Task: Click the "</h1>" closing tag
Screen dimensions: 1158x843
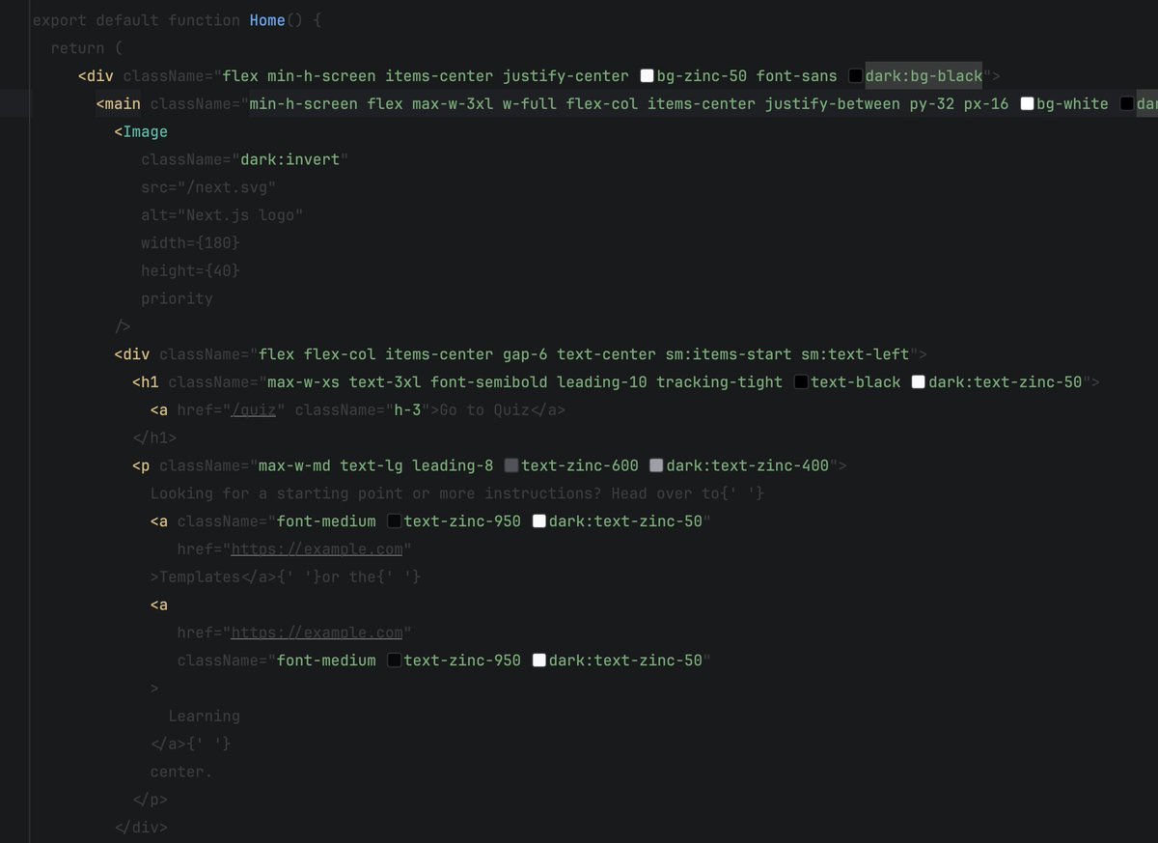Action: point(154,438)
